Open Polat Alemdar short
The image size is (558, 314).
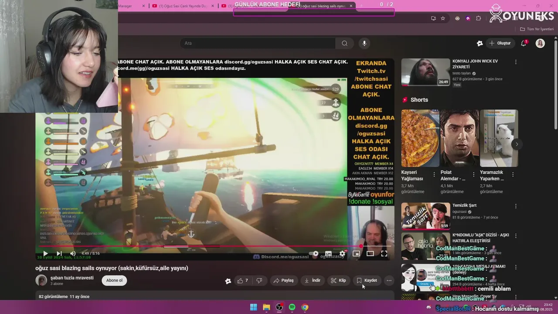pyautogui.click(x=459, y=138)
